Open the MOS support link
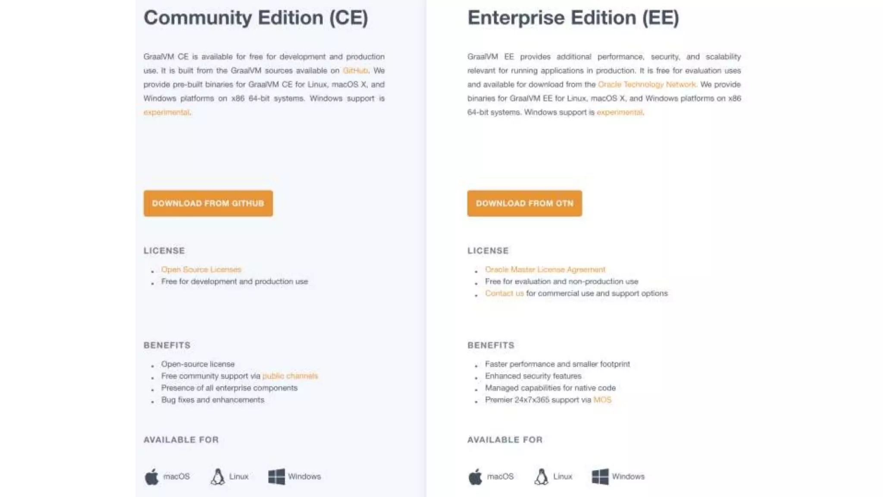Screen dimensions: 883x497 point(602,400)
